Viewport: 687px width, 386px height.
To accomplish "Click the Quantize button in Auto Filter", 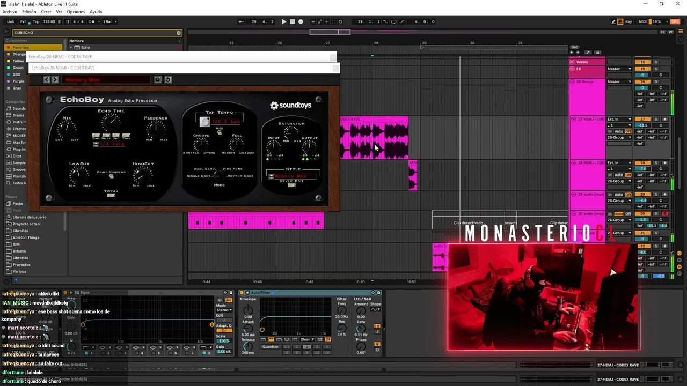I will (271, 347).
